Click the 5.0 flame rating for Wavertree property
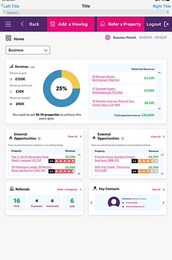This screenshot has width=172, height=260. 62,161
